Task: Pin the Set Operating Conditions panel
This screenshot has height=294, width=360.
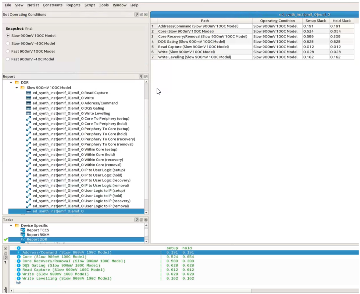Action: coord(137,14)
